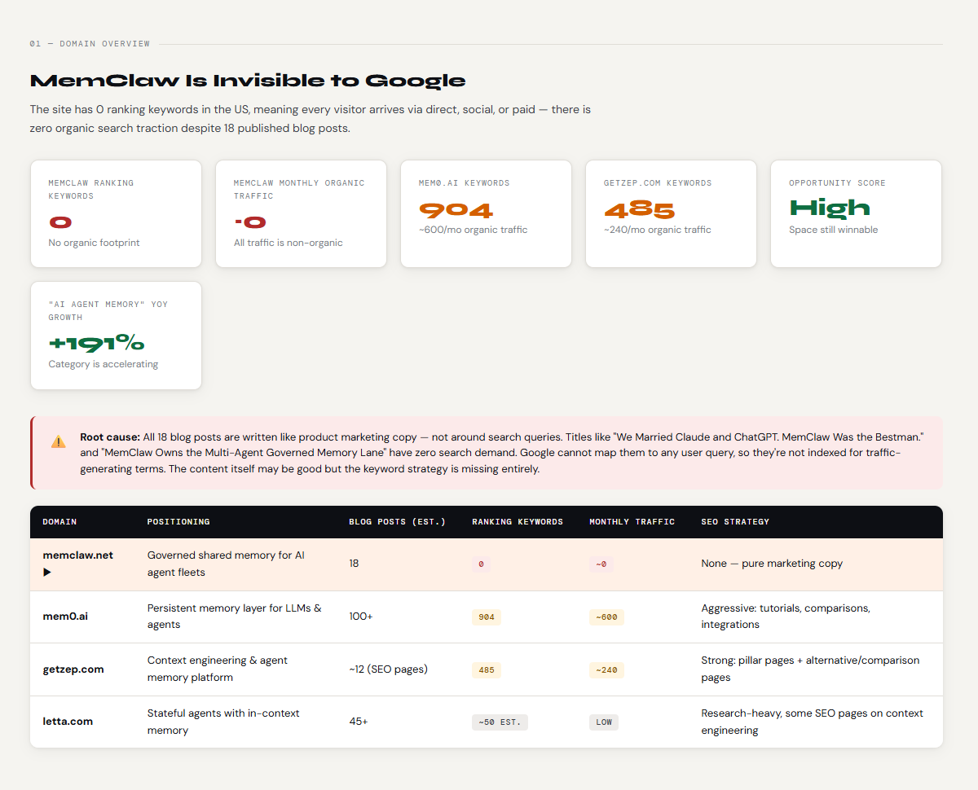Viewport: 978px width, 790px height.
Task: Click the arrow marker under memclaw.net
Action: pos(47,573)
